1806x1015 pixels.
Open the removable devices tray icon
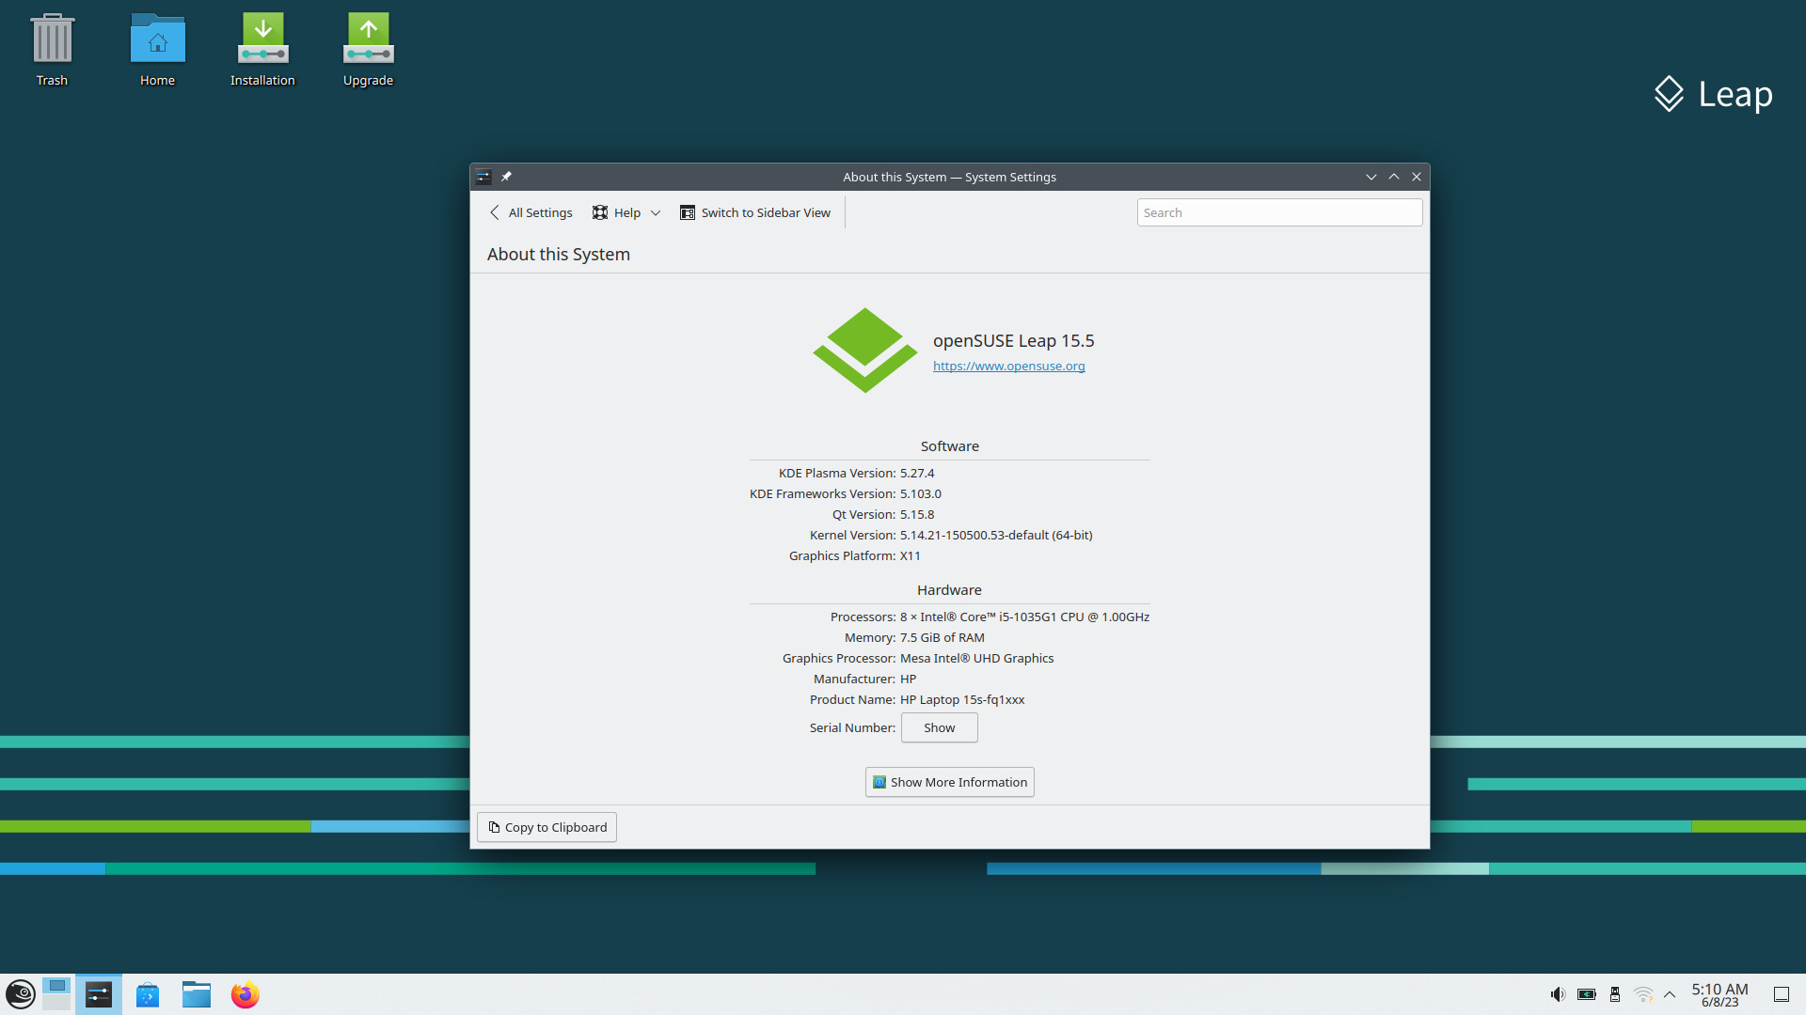pos(1615,994)
